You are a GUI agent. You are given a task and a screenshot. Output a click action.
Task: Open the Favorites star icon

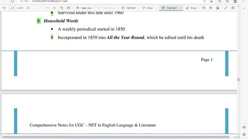tap(220, 1)
